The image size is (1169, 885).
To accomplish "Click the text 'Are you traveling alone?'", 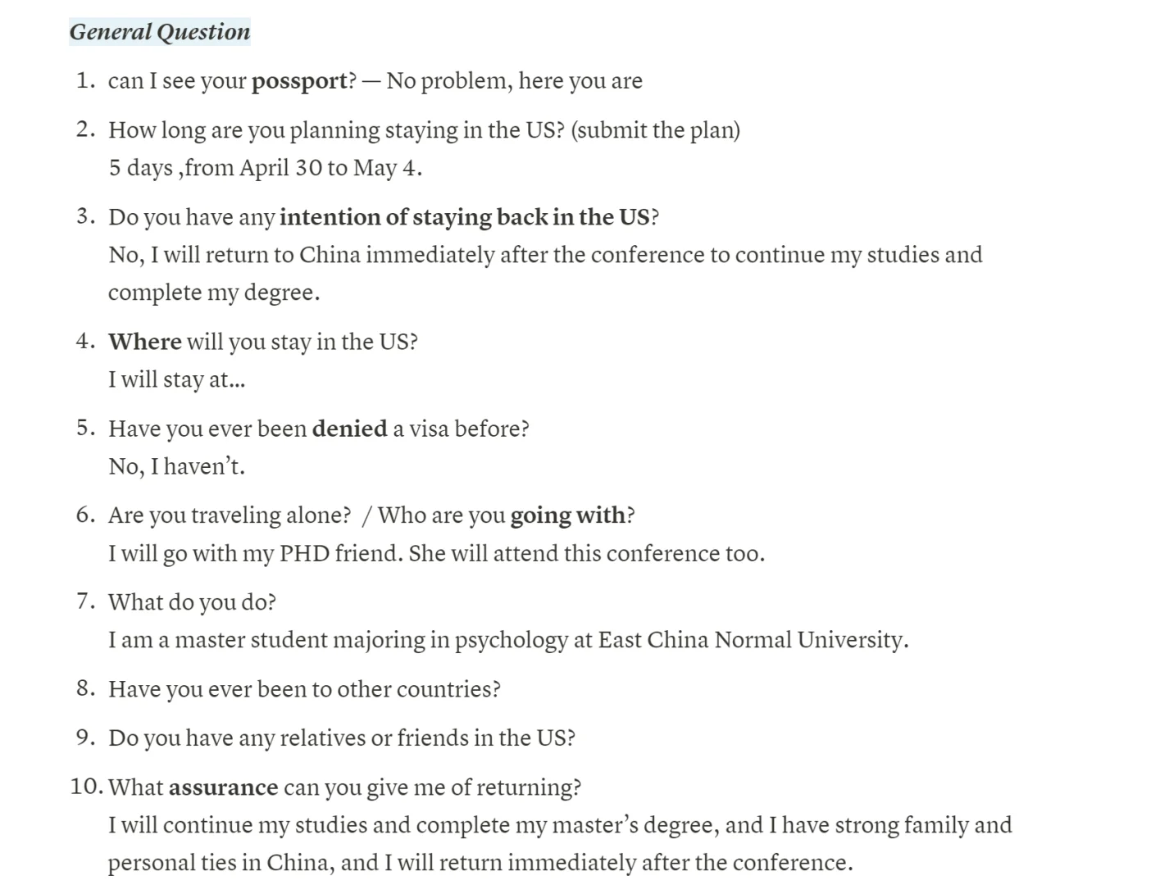I will (230, 515).
